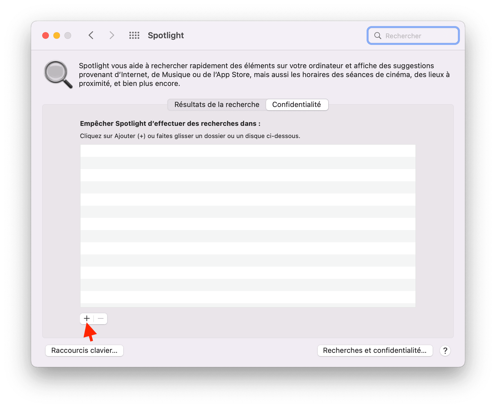Open the help question mark button
Viewport: 496px width, 408px height.
(445, 351)
